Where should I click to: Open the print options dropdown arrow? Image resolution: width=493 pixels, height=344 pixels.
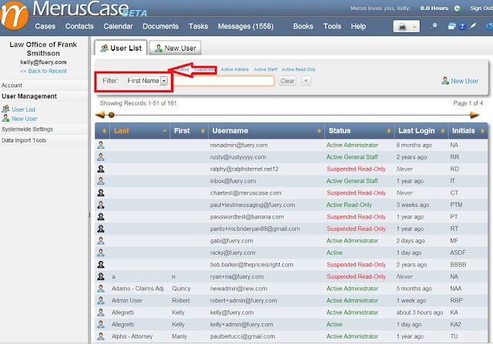pos(414,27)
